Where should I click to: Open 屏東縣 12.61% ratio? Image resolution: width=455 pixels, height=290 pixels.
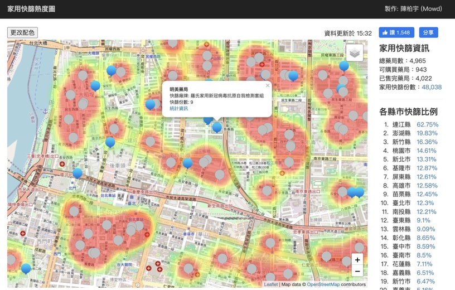(427, 177)
